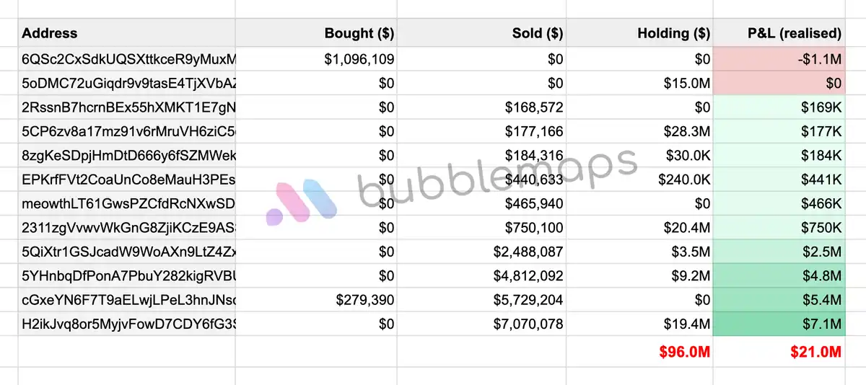Image resolution: width=866 pixels, height=385 pixels.
Task: Select the Address column header
Action: click(127, 33)
